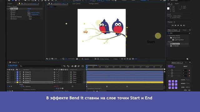The width and height of the screenshot is (200, 112).
Task: Open the Effects & Presets tab
Action: tap(172, 30)
